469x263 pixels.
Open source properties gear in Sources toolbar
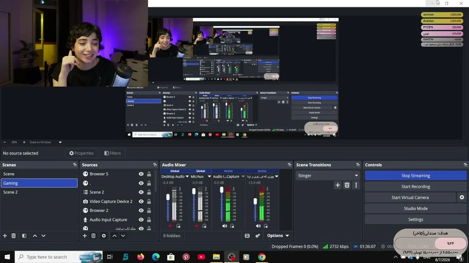pos(104,236)
